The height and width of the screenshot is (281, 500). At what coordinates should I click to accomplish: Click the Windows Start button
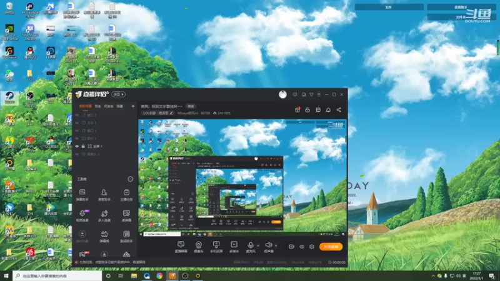pos(6,276)
